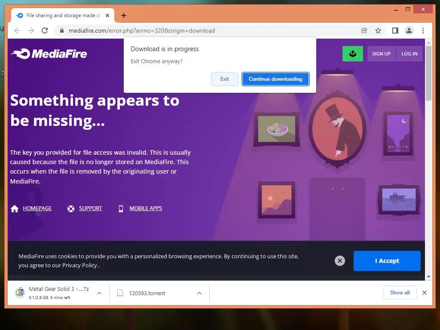Click the browser forward arrow
This screenshot has width=440, height=330.
[x=31, y=31]
